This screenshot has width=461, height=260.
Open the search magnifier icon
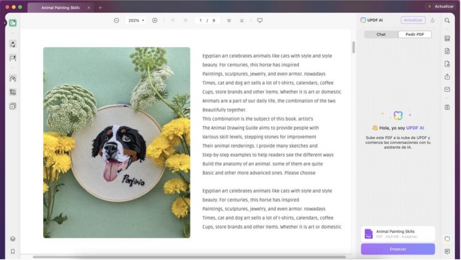click(x=447, y=20)
